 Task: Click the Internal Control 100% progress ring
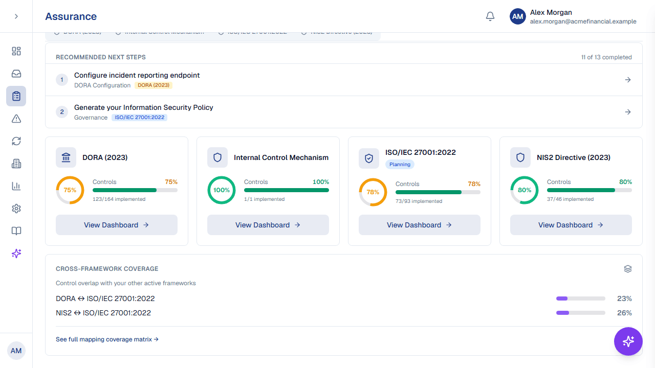click(x=222, y=190)
